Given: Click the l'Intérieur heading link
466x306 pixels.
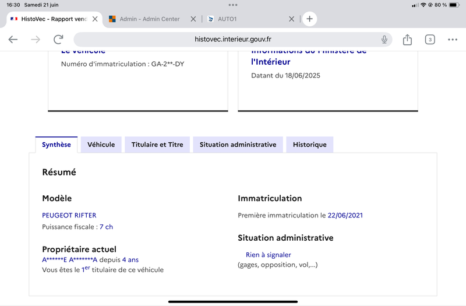Looking at the screenshot, I should (270, 62).
